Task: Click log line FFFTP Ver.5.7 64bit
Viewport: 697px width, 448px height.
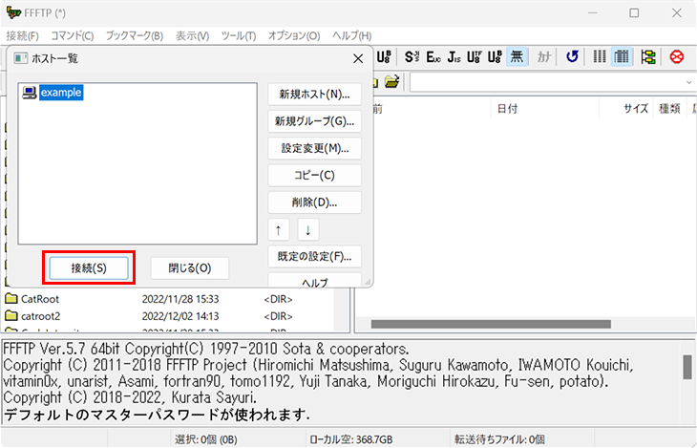Action: tap(206, 349)
